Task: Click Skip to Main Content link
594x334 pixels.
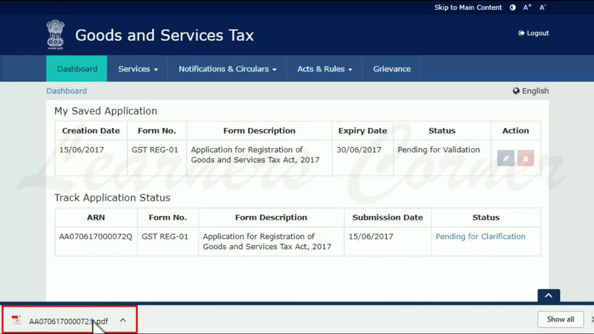Action: click(x=468, y=7)
